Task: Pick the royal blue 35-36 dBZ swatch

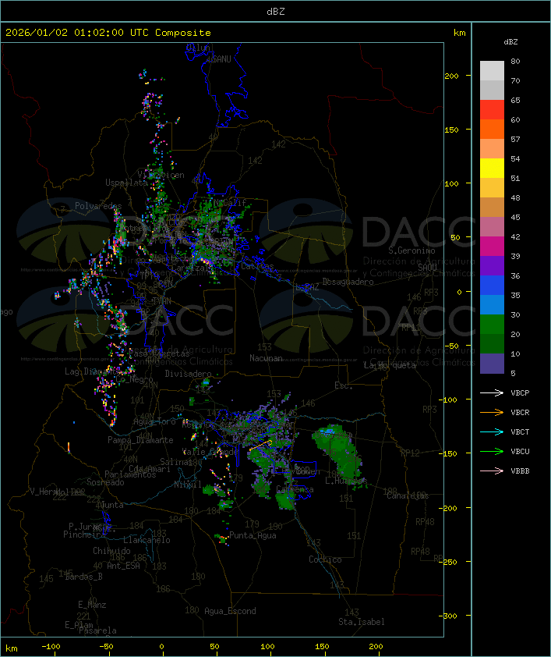Action: pos(492,285)
